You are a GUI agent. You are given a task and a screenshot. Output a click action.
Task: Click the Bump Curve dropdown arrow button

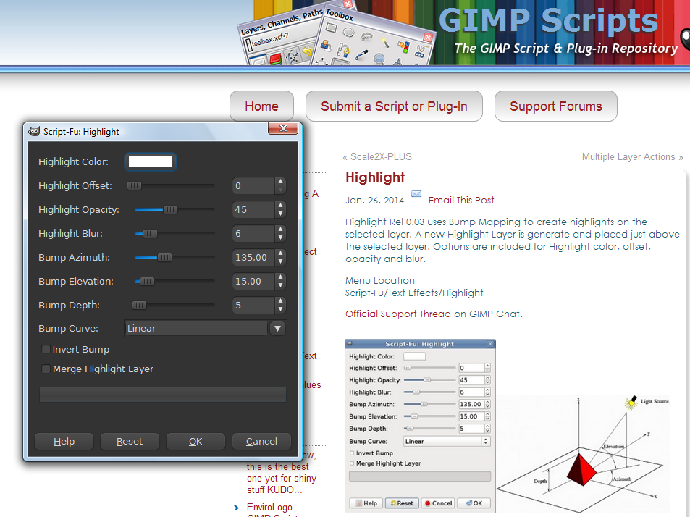click(278, 328)
